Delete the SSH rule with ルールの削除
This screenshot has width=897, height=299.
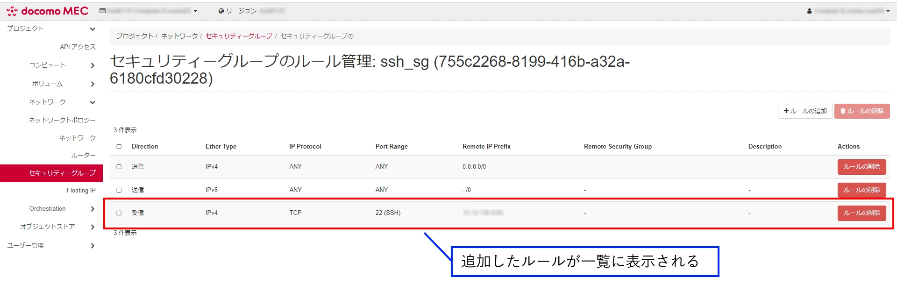click(861, 213)
